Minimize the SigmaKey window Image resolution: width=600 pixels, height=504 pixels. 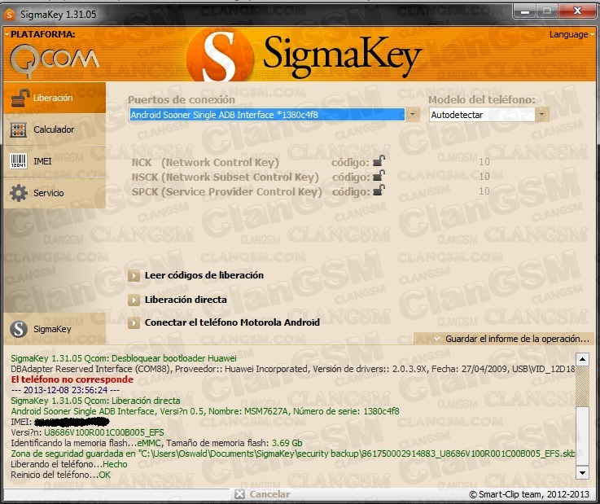525,11
